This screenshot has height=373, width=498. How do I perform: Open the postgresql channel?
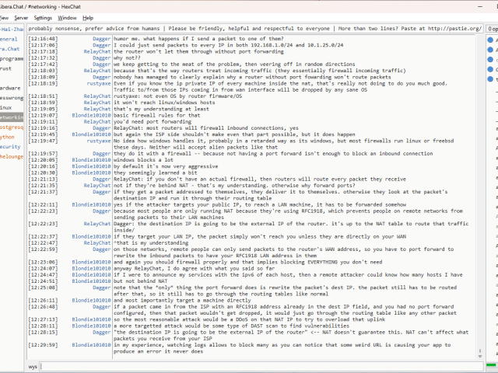11,127
